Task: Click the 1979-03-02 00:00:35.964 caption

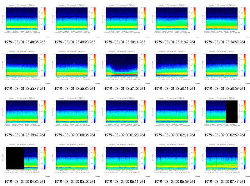Action: coord(75,135)
